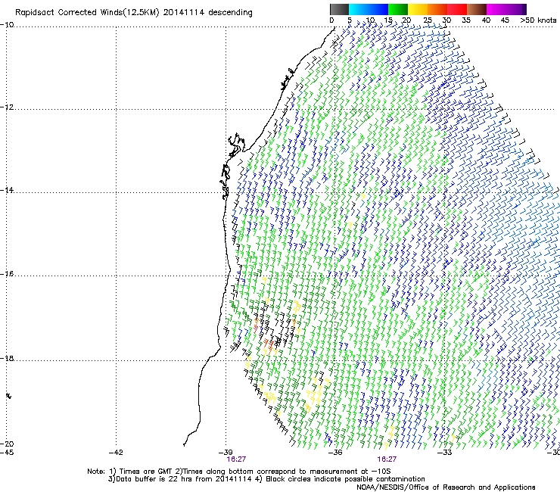This screenshot has width=560, height=492.
Task: Click the '-39' longitude axis label
Action: pos(226,453)
